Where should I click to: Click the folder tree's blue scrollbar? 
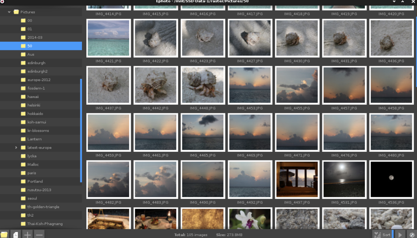coord(81,130)
